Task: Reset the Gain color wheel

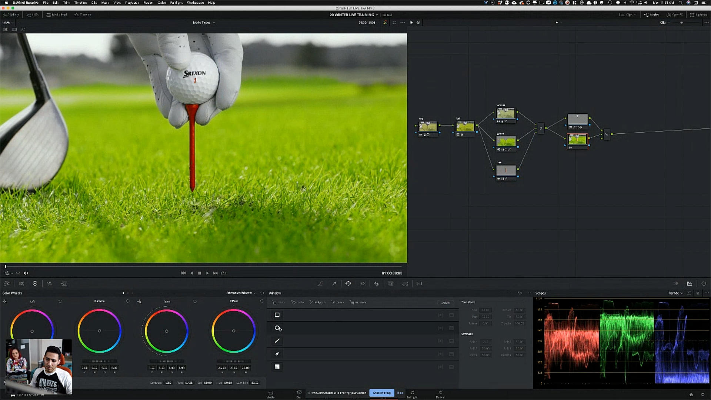Action: click(195, 301)
